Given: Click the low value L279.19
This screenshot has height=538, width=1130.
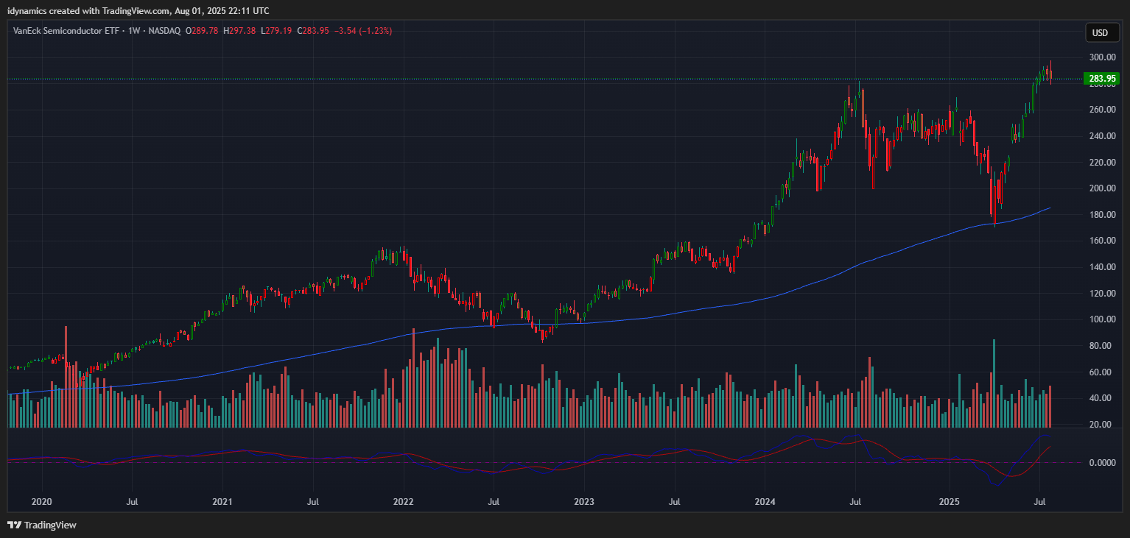Looking at the screenshot, I should pyautogui.click(x=276, y=31).
